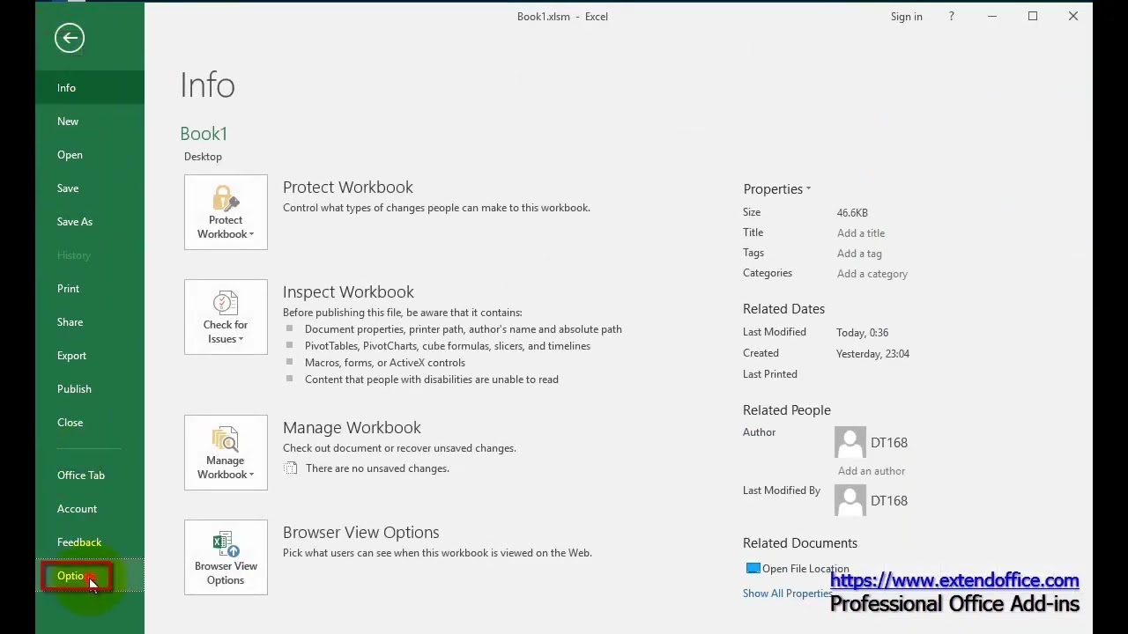The height and width of the screenshot is (634, 1128).
Task: Click the Document properties, printer path line
Action: [x=464, y=329]
